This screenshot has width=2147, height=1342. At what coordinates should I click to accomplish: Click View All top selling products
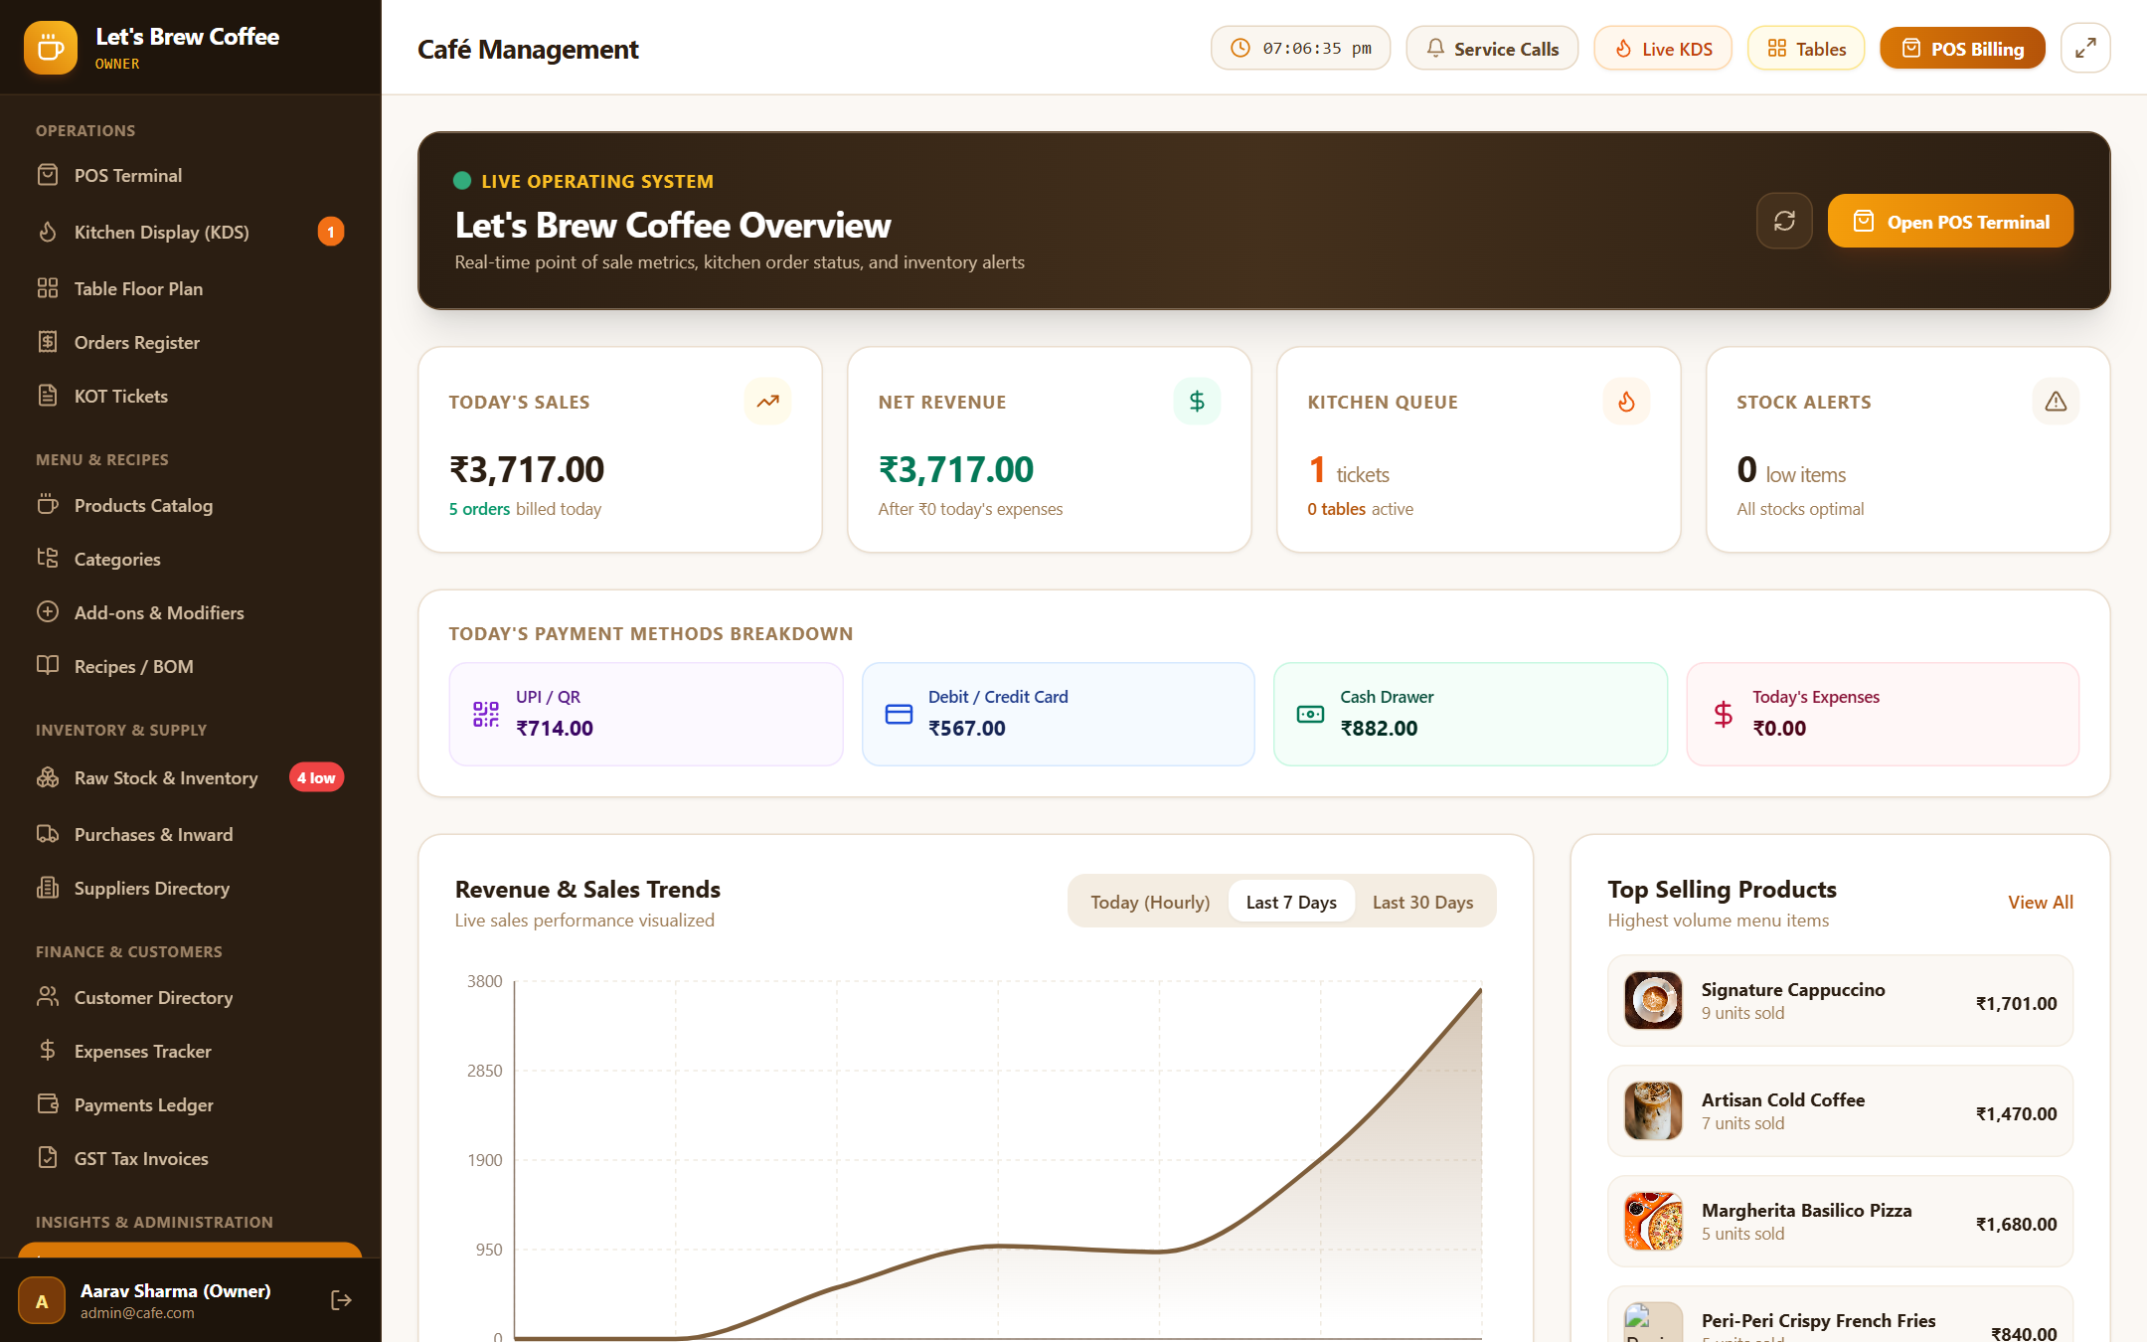2041,902
